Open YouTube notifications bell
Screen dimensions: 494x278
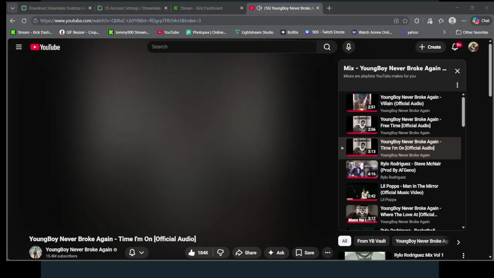tap(455, 47)
